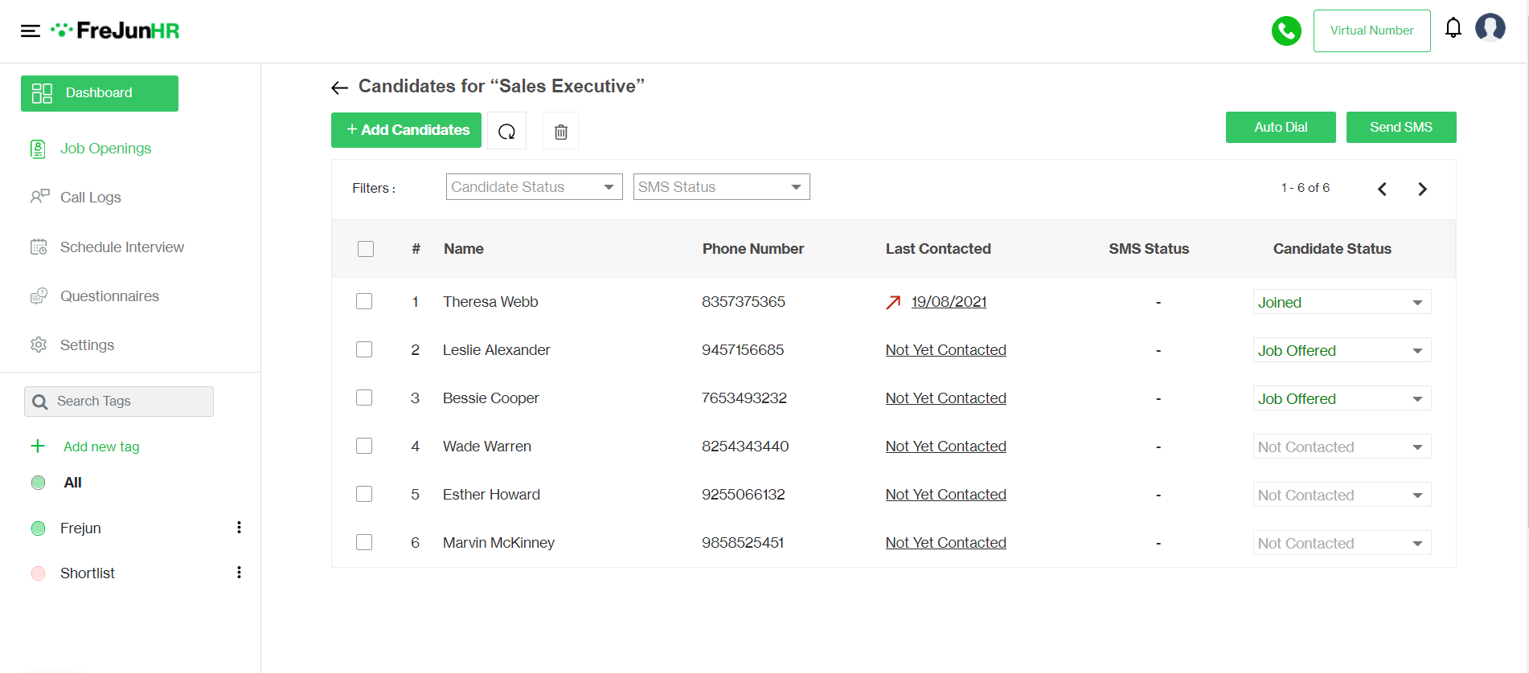Toggle the select-all header checkbox
Image resolution: width=1529 pixels, height=673 pixels.
(366, 249)
